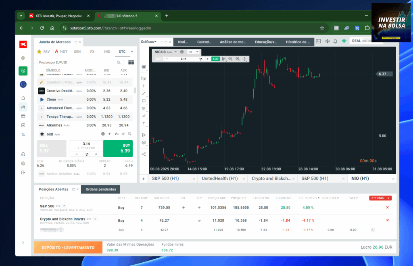The image size is (413, 266).
Task: Open NIO instrument info icon in market watch
Action: click(103, 134)
